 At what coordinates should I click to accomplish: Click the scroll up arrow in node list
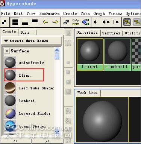click(x=57, y=50)
